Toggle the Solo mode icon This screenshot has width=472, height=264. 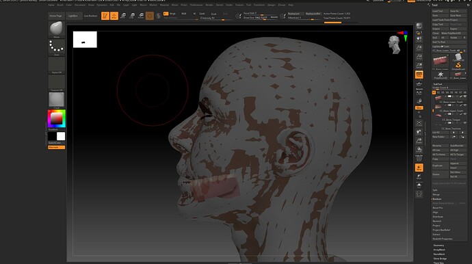click(419, 185)
